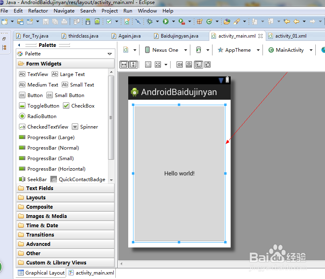Click the New wizard toolbar icon
Image resolution: width=325 pixels, height=279 pixels.
5,21
